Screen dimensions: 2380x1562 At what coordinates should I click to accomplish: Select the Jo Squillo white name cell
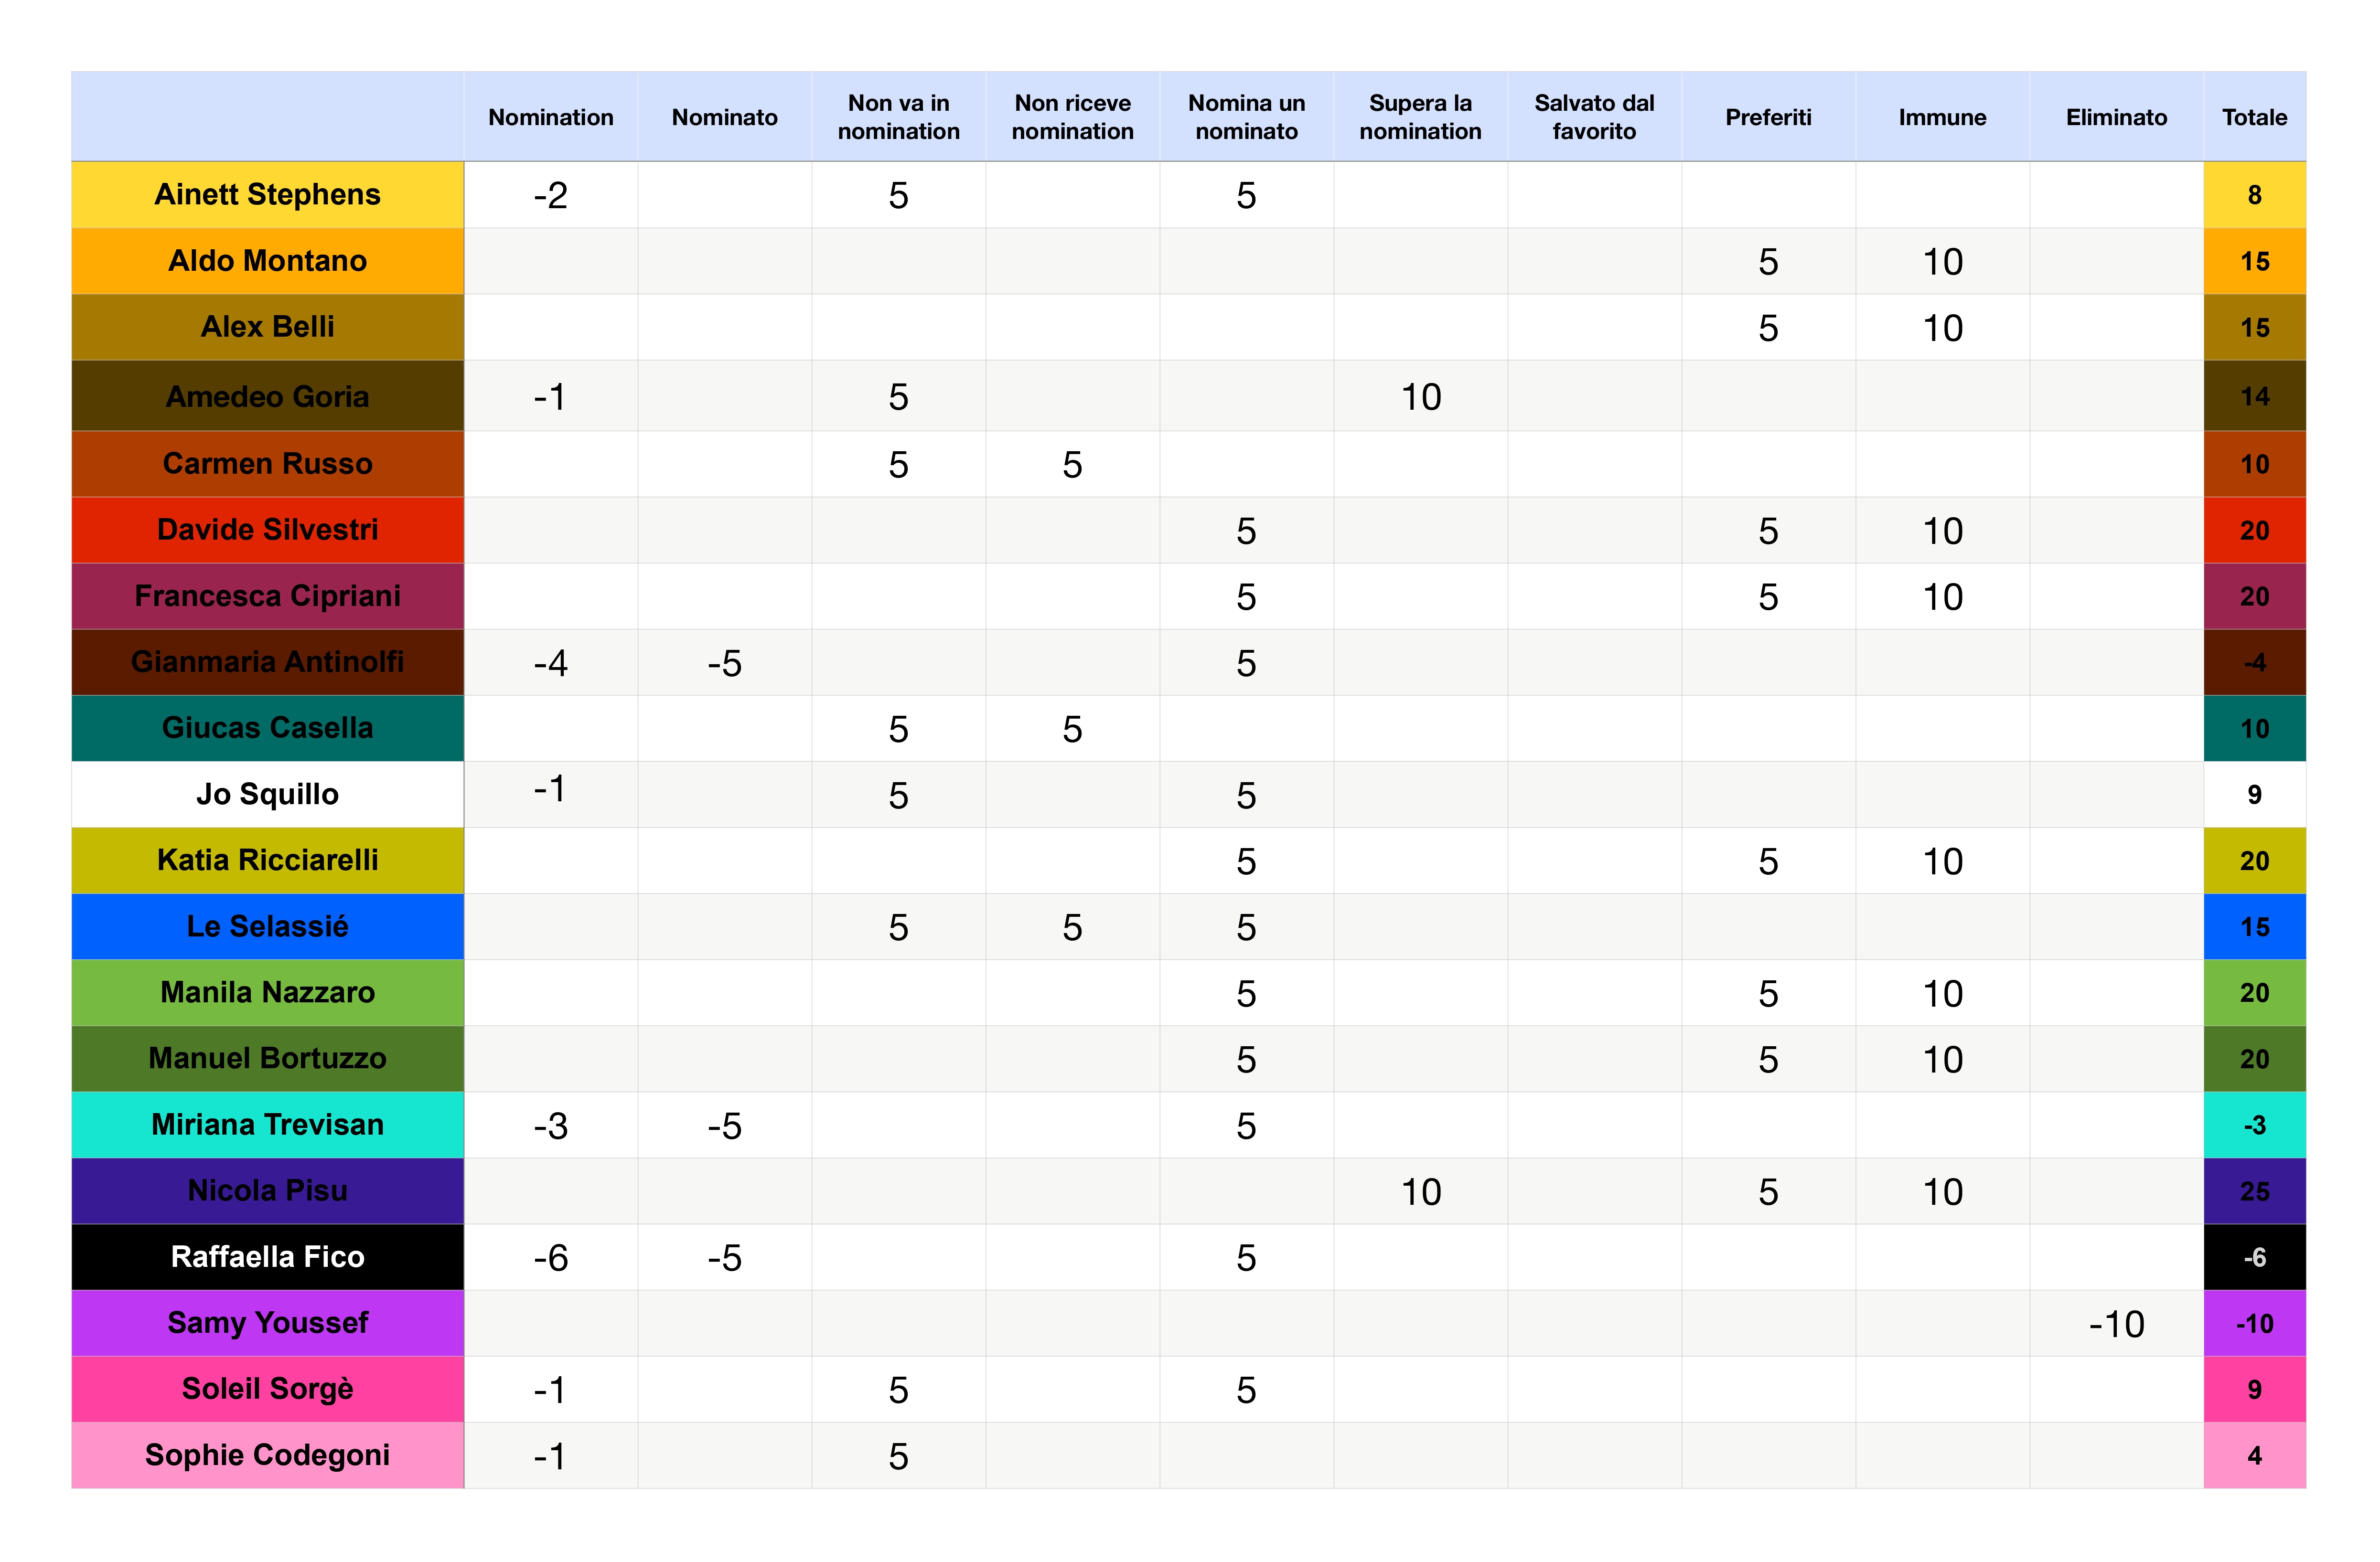(x=267, y=795)
